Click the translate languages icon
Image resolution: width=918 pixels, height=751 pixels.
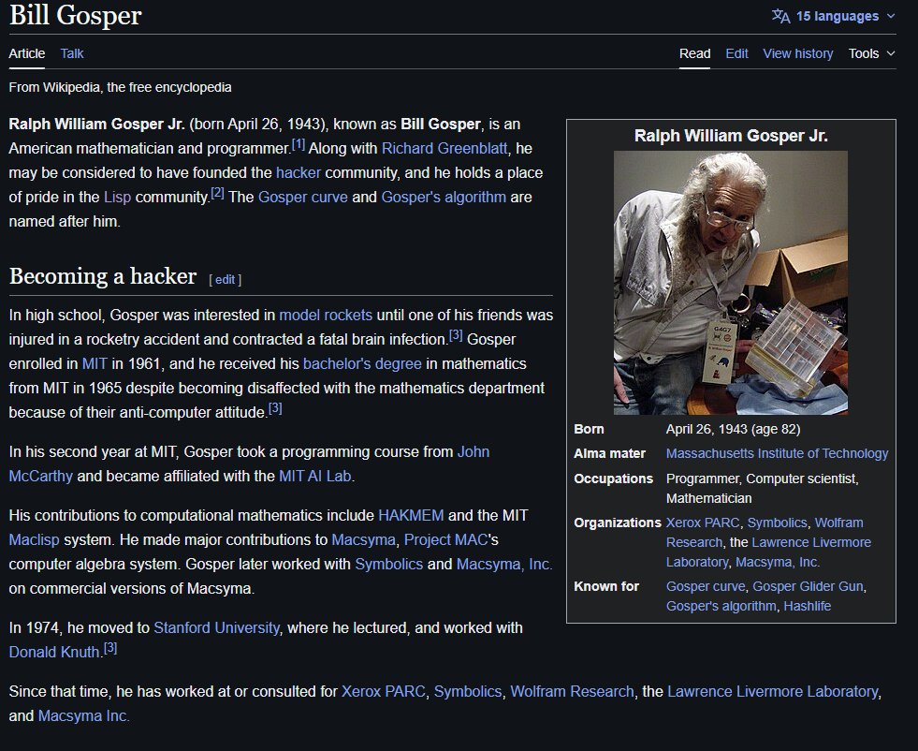781,16
